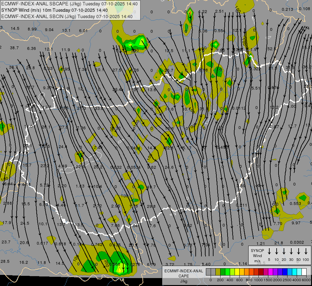This screenshot has width=312, height=286.
Task: Click the 1000 tick label on CAPE scale
Action: tap(258, 280)
